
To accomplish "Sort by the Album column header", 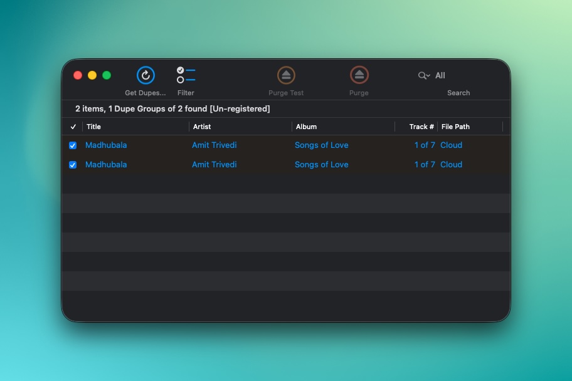I will (x=343, y=127).
